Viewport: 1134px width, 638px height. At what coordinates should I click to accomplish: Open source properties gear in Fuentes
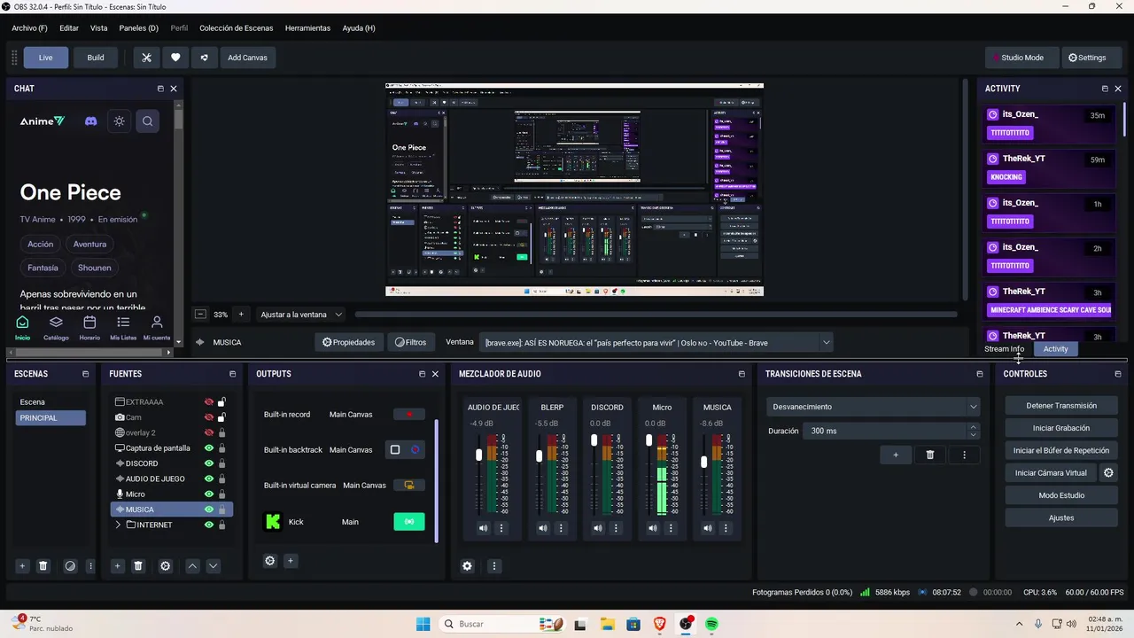(165, 566)
